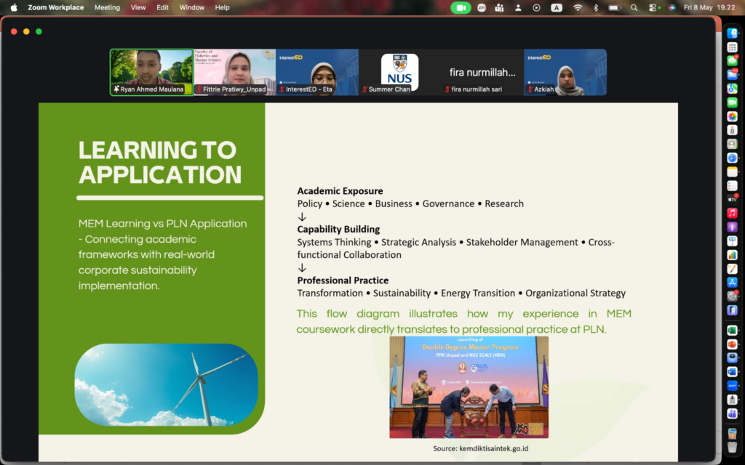The height and width of the screenshot is (465, 745).
Task: Open Excel from the Dock
Action: coord(732,331)
